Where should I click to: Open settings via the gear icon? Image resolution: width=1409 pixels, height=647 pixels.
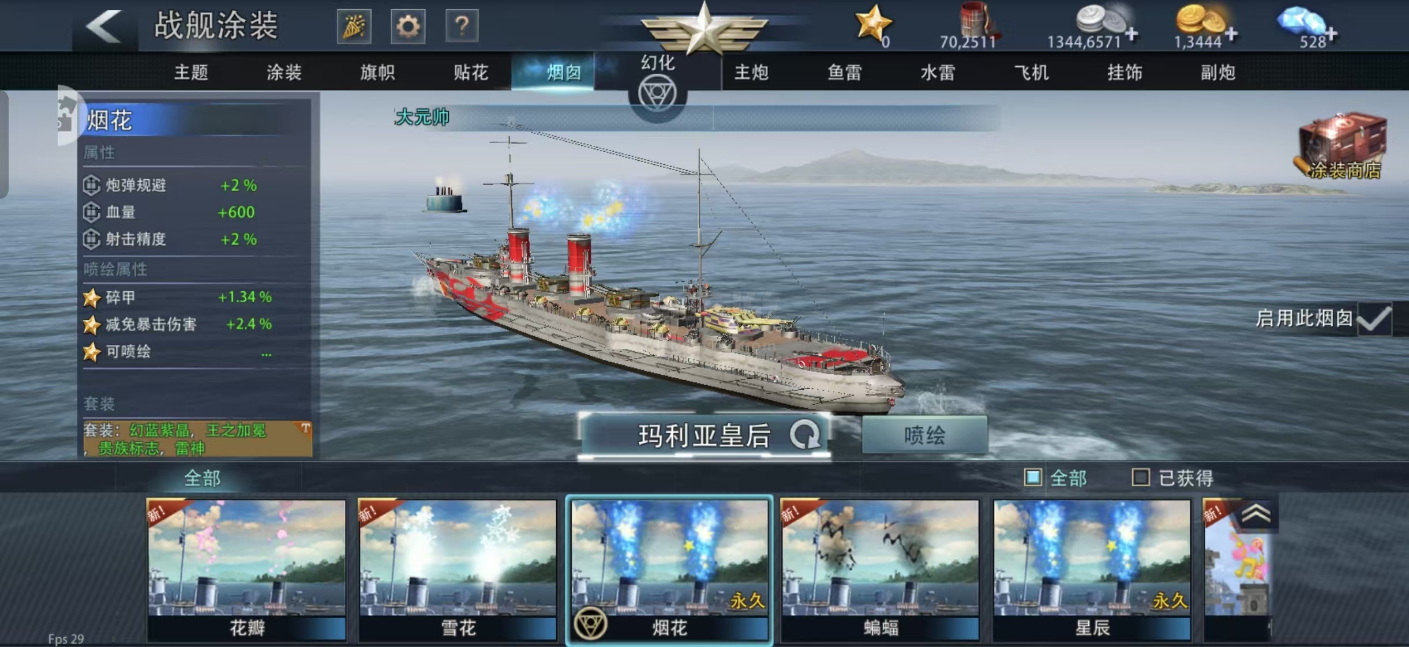pyautogui.click(x=408, y=27)
